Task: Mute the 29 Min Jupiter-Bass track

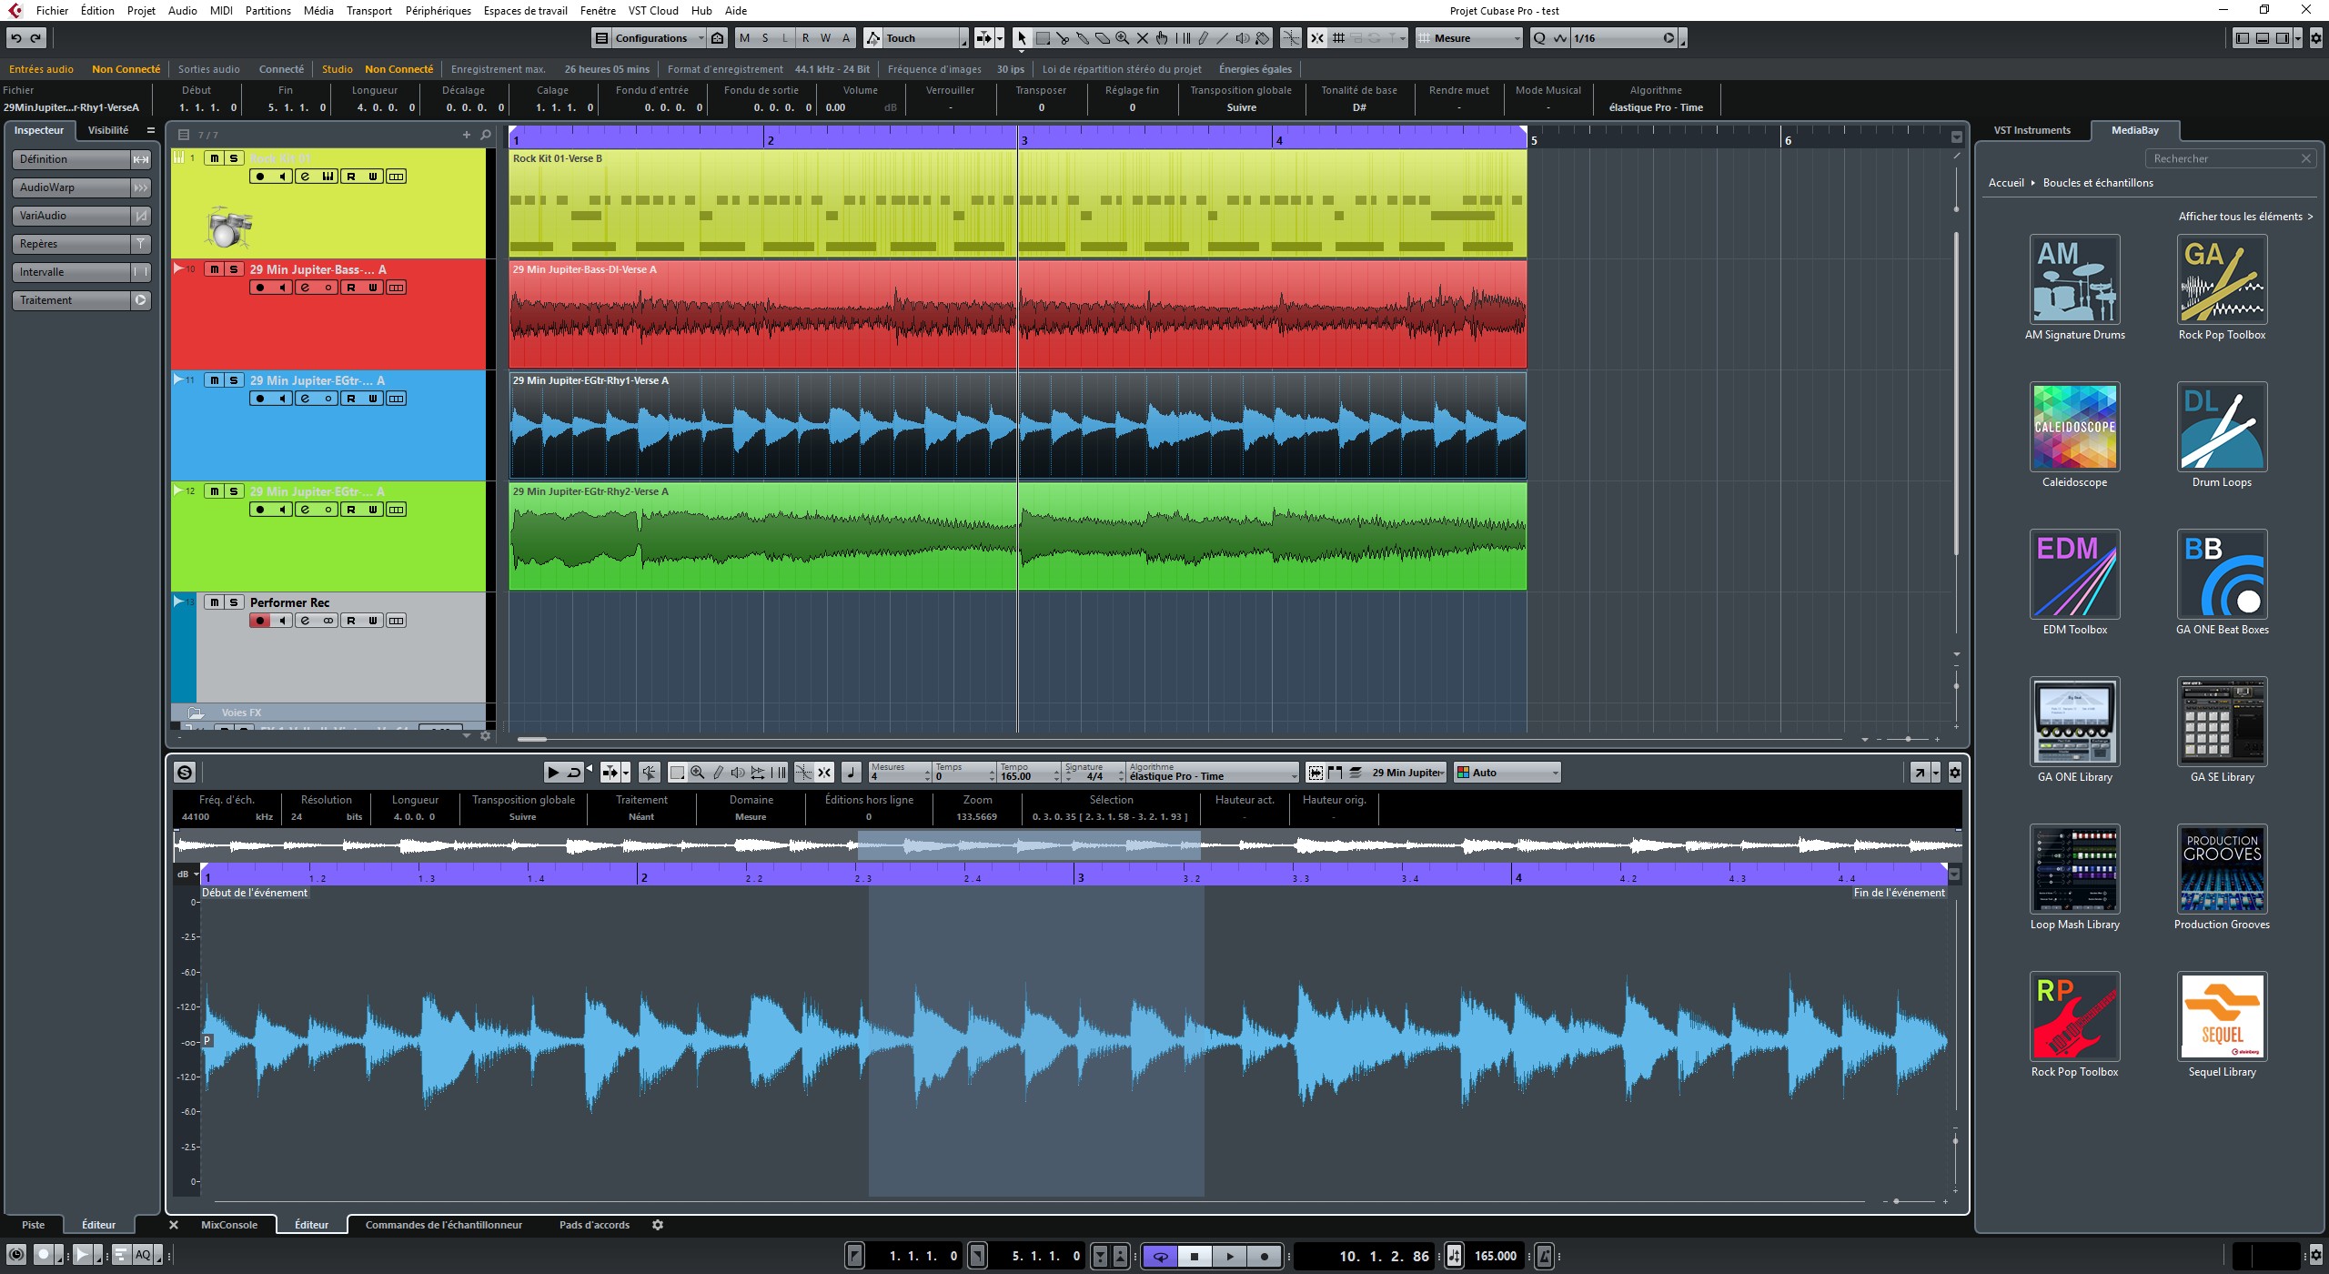Action: tap(214, 269)
